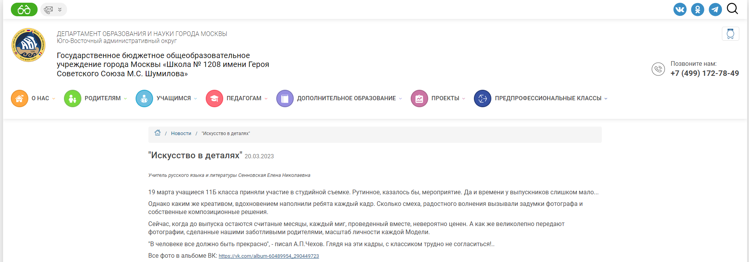Viewport: 749px width, 262px height.
Task: Open the site search magnifier
Action: 732,9
